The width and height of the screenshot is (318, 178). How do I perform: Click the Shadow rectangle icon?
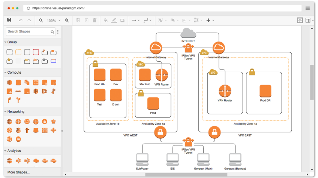coord(122,20)
